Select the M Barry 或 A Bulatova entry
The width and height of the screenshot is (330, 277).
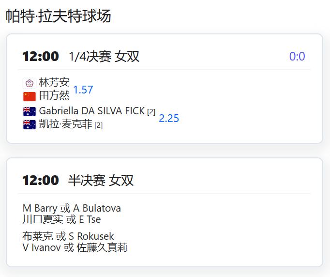[72, 208]
